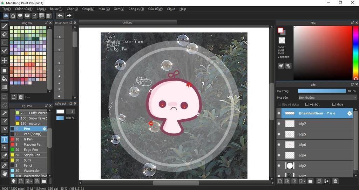Click the rainbow hue strip
Image resolution: width=359 pixels, height=190 pixels.
pyautogui.click(x=356, y=53)
